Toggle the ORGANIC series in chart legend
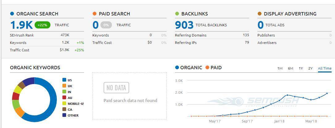The height and width of the screenshot is (128, 335). point(189,67)
